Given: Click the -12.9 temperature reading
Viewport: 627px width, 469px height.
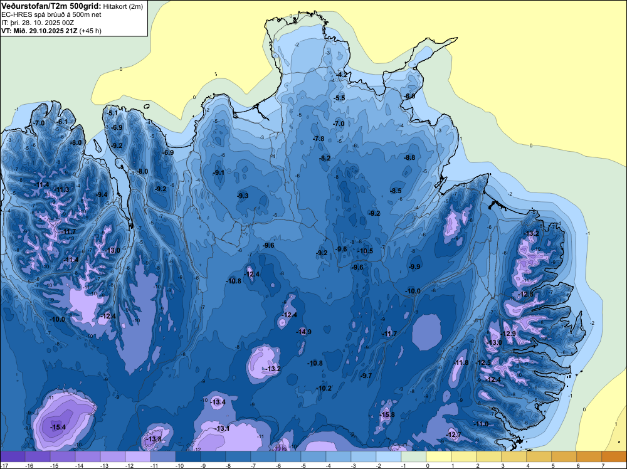Looking at the screenshot, I should (x=508, y=334).
